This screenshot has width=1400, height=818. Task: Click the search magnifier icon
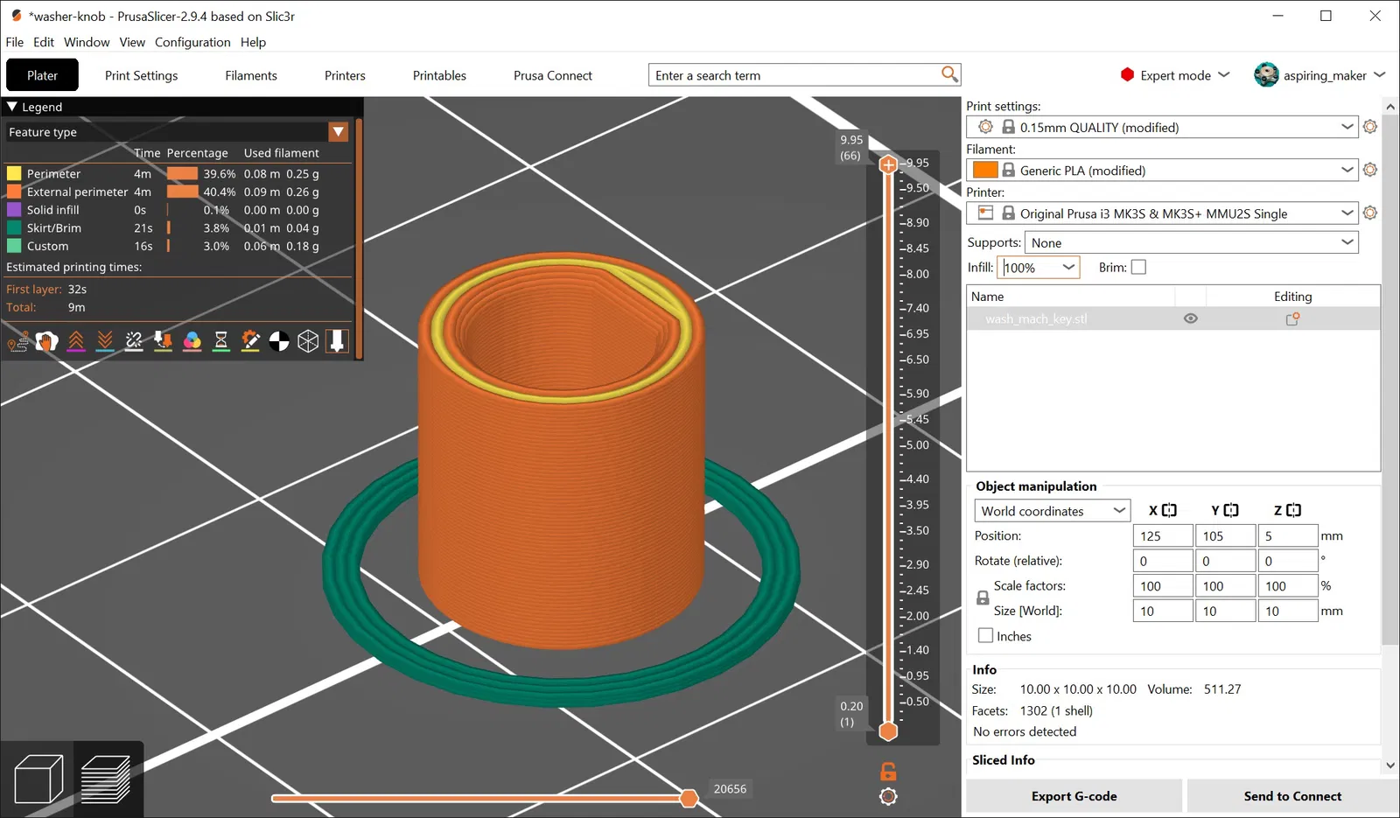click(x=949, y=74)
